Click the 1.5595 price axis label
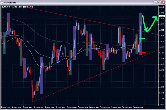Image resolution: width=166 pixels, height=110 pixels. (162, 13)
